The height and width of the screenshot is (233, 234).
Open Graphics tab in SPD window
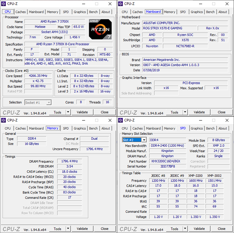coord(197,128)
